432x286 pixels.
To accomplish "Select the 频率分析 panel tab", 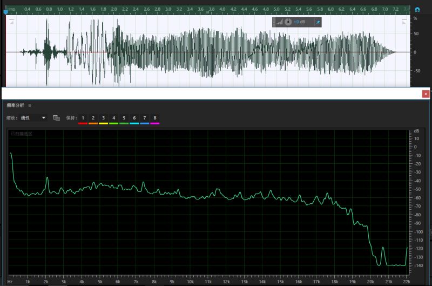I will pos(16,105).
